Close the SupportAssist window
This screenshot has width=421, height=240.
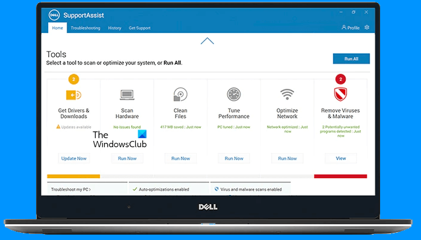pos(366,12)
